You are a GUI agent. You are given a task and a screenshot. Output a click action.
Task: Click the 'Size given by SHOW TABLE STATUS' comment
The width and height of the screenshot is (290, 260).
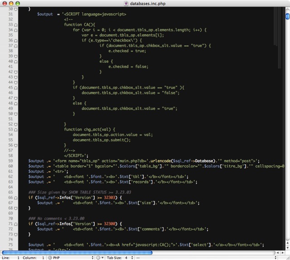coord(80,192)
